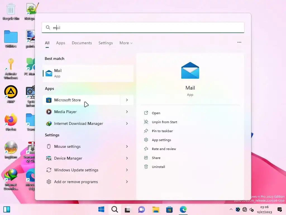Select Activate Windows desktop shortcut

(11, 69)
